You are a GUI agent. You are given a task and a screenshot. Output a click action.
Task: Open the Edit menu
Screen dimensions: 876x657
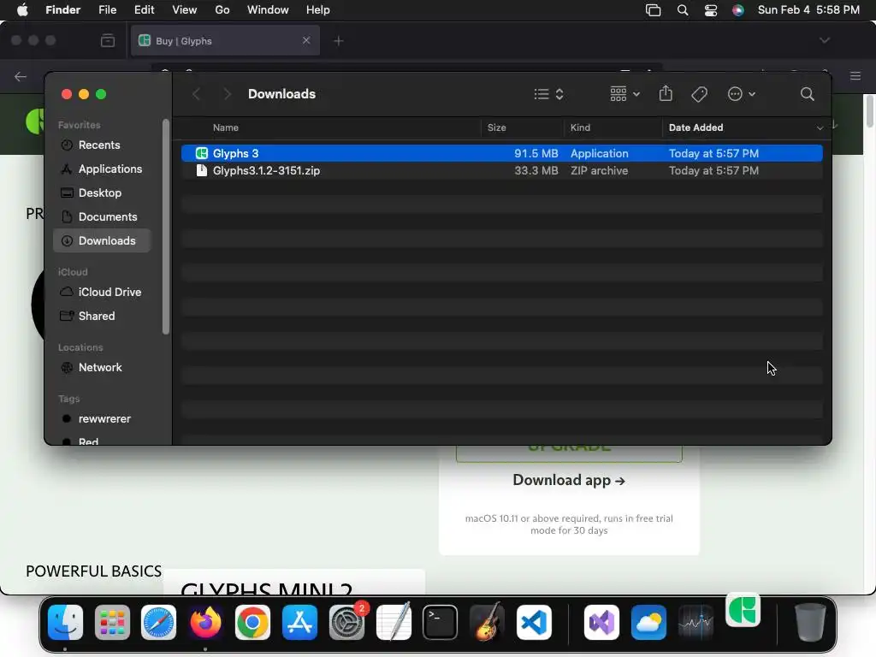(144, 10)
